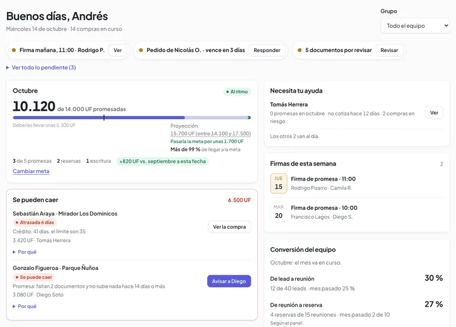Click the Firmas de esta semana count 2
This screenshot has width=456, height=327.
click(441, 164)
